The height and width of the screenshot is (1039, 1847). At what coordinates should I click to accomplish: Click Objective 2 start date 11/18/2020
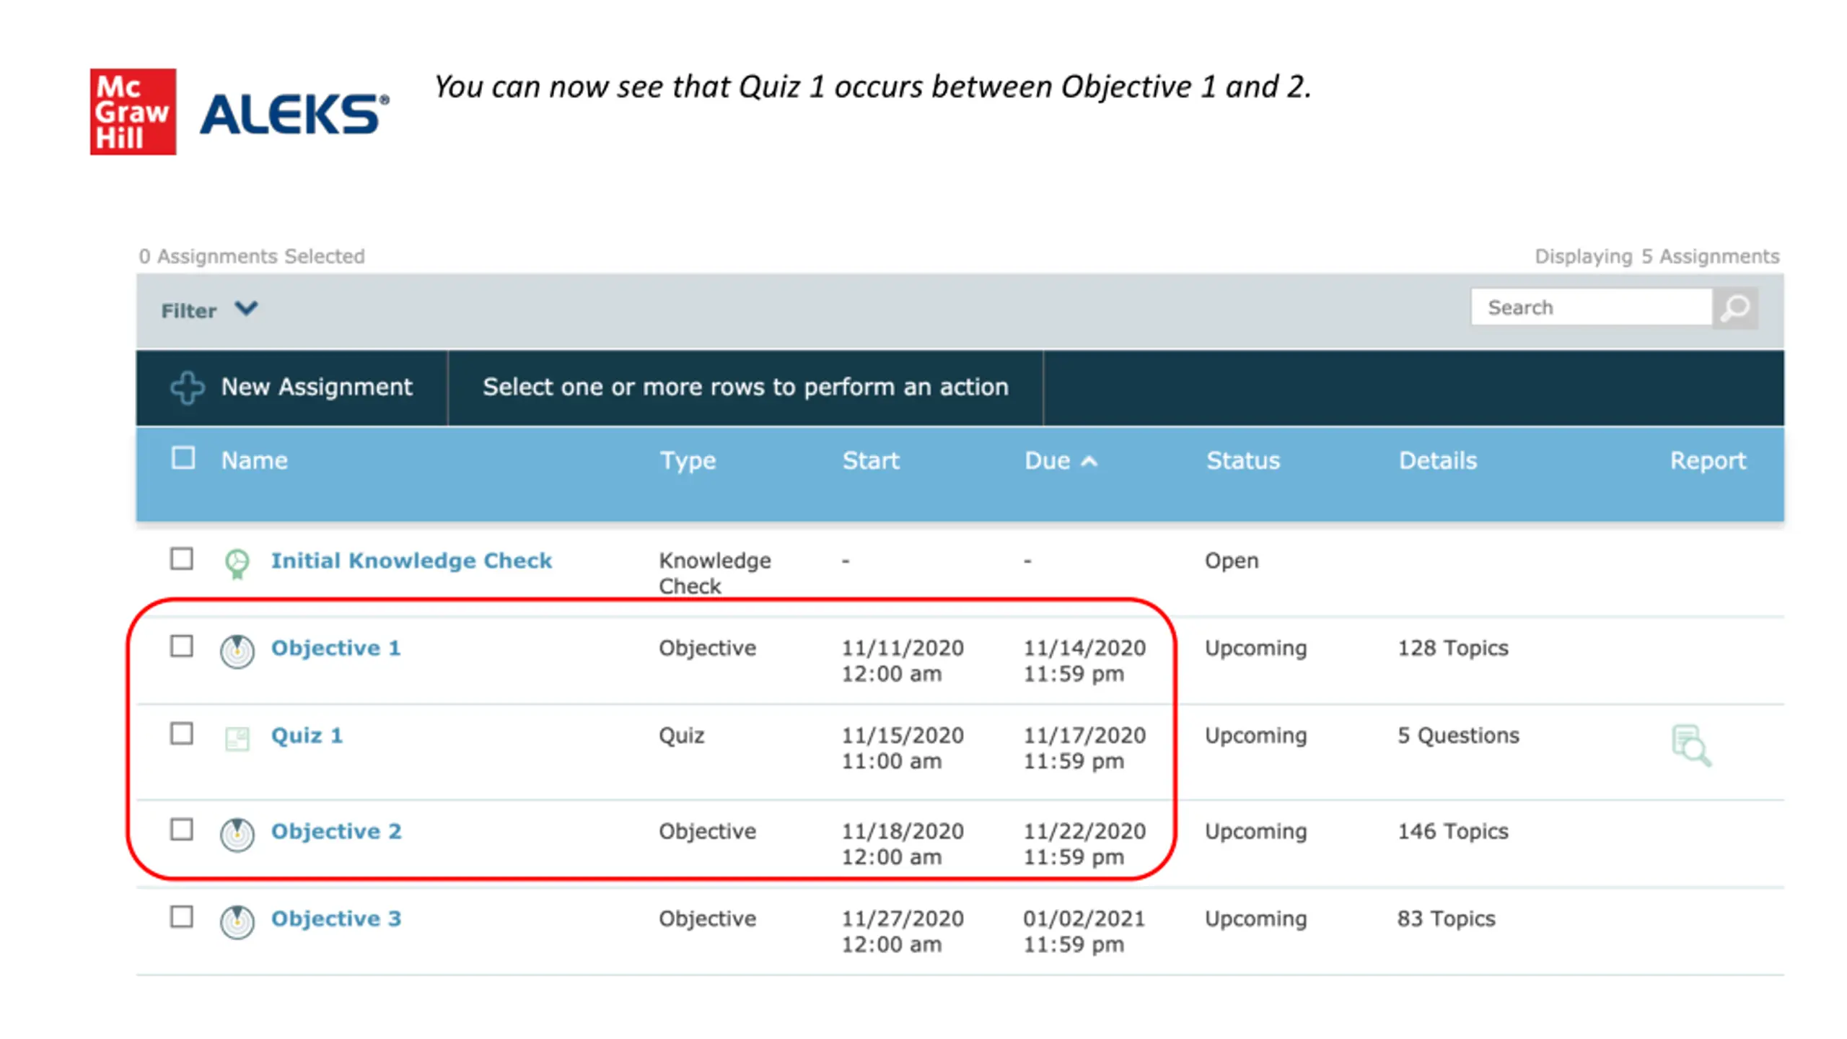click(902, 831)
